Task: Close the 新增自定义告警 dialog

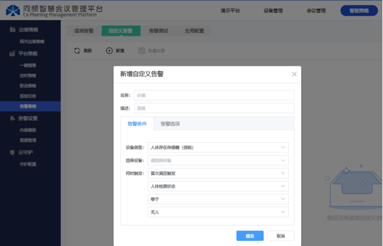Action: pyautogui.click(x=294, y=74)
